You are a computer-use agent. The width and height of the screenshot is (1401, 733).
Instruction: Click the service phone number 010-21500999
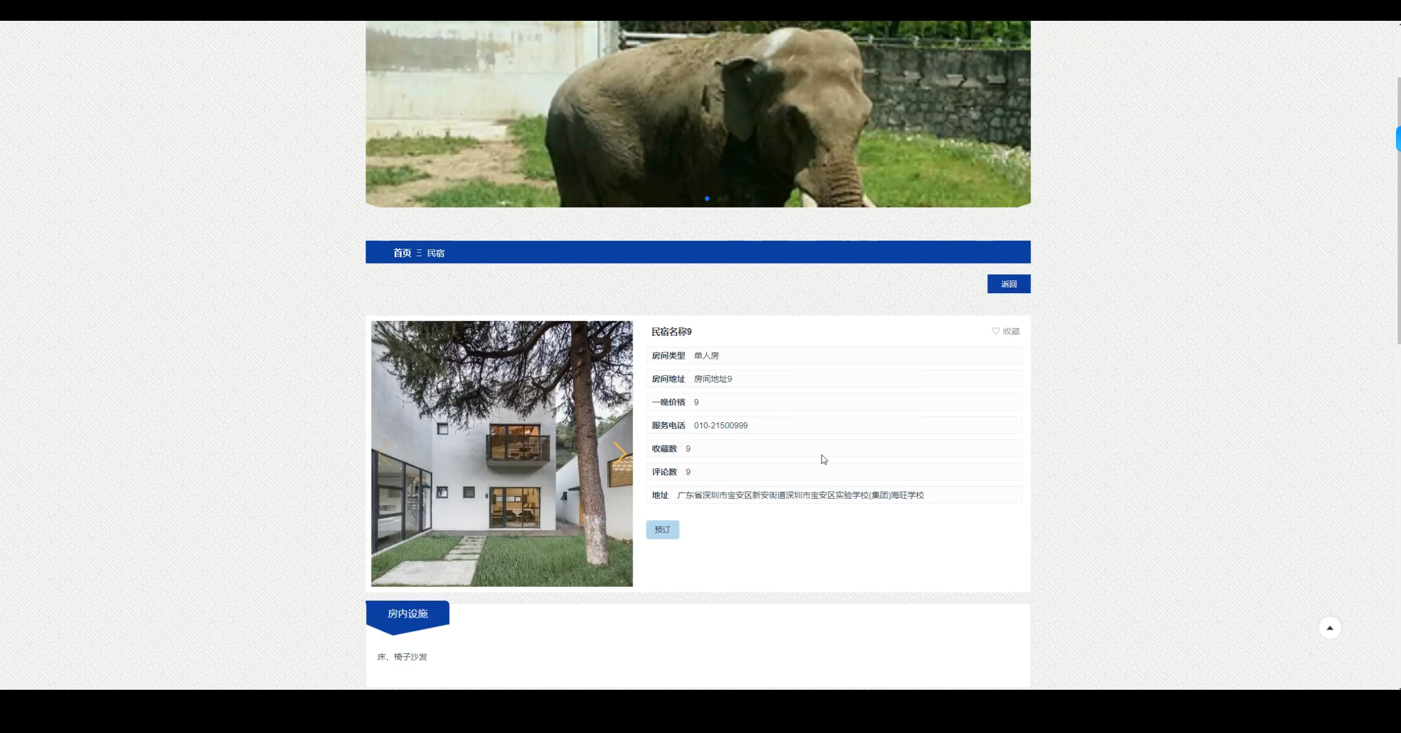[720, 426]
